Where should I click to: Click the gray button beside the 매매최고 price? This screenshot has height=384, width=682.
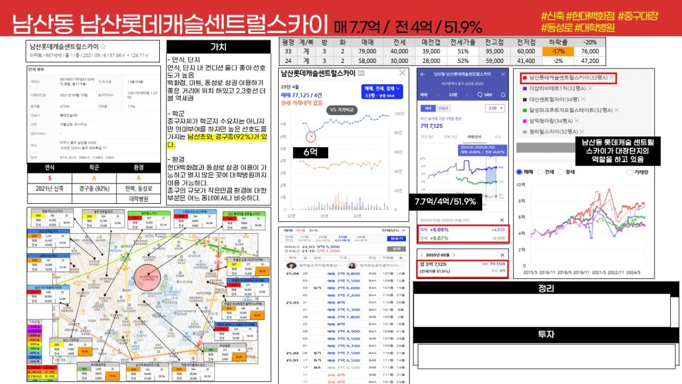click(x=397, y=249)
